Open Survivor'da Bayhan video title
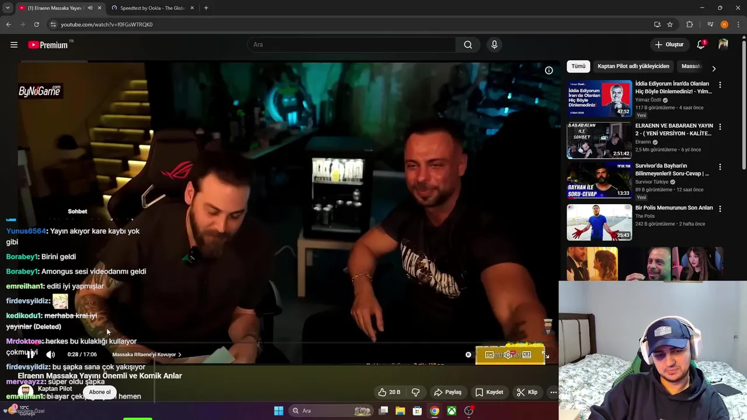 (672, 170)
